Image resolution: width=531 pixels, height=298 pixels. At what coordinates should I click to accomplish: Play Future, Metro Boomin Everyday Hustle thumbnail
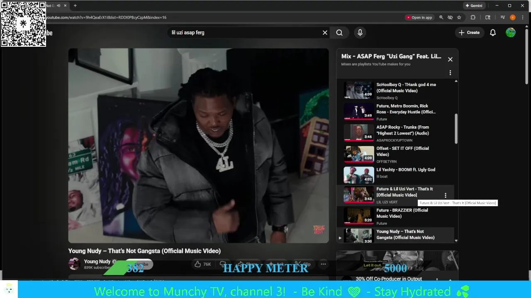click(358, 112)
